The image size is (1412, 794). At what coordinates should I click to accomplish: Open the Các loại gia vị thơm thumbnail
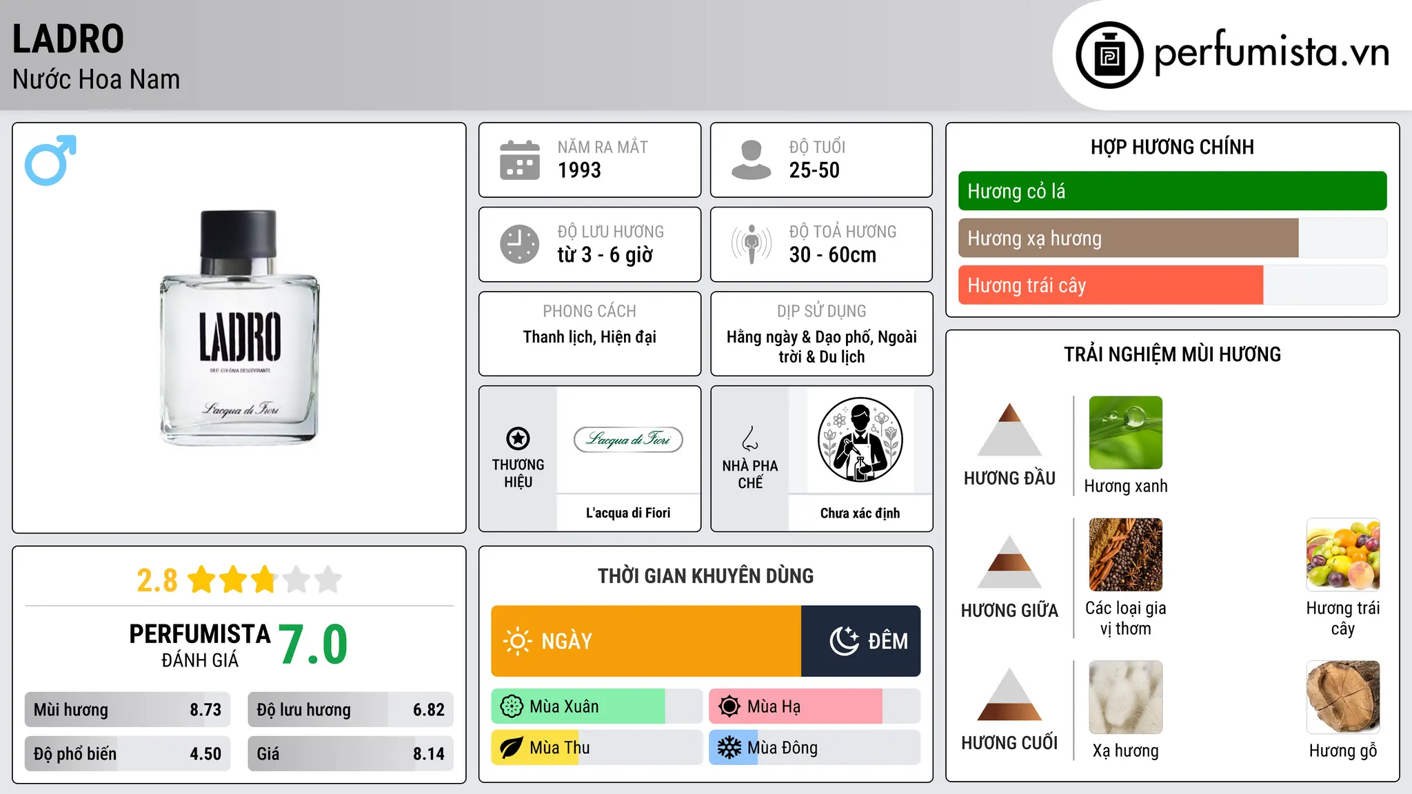[1125, 555]
